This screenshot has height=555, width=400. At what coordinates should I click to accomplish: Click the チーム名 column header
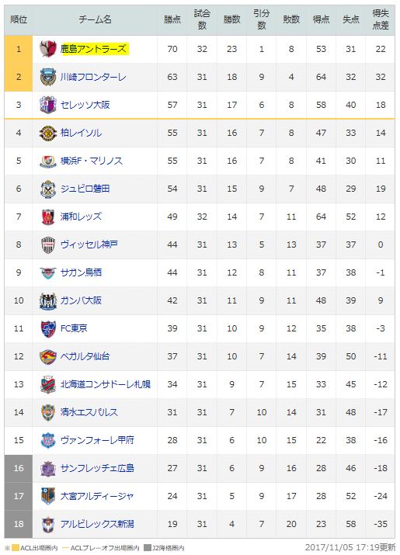point(95,20)
